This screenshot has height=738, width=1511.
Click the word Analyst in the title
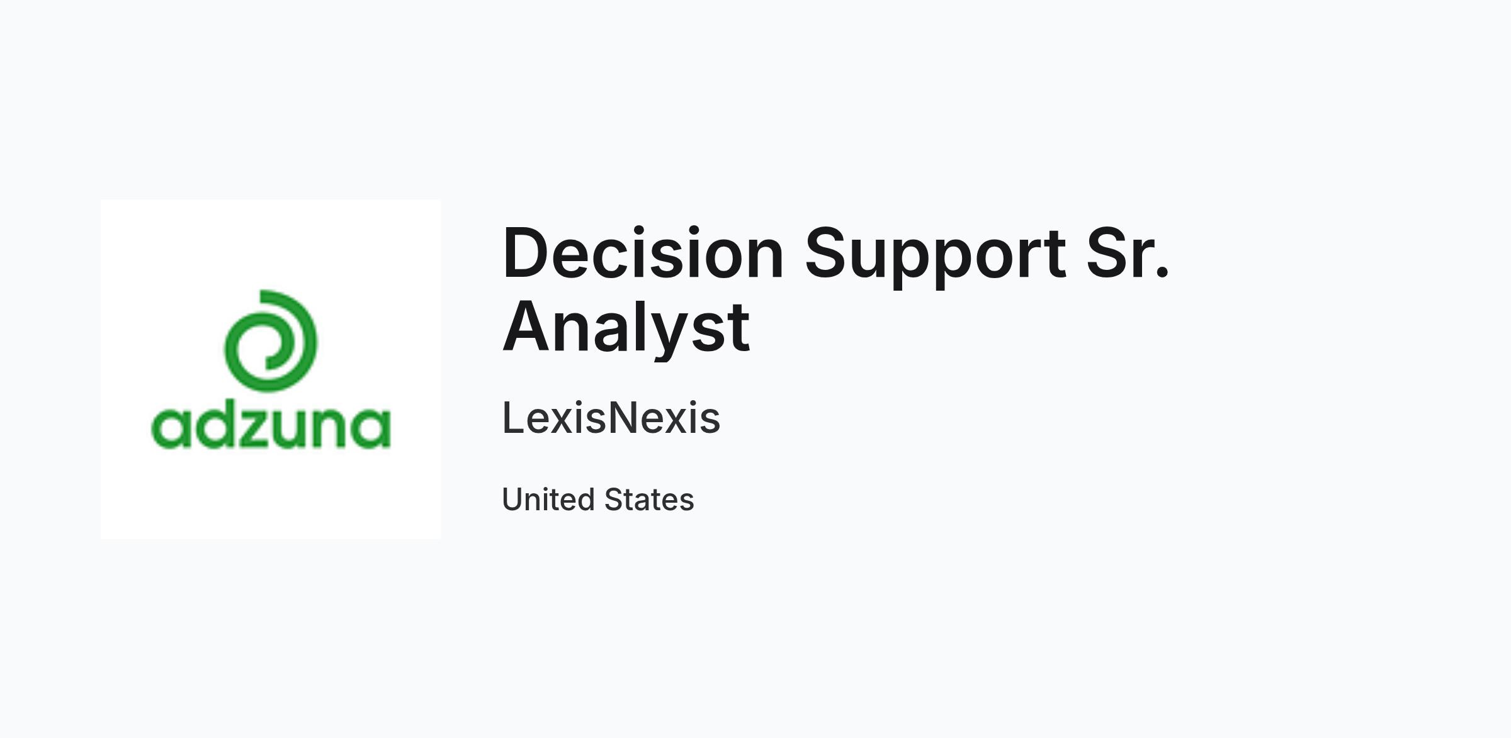click(626, 327)
